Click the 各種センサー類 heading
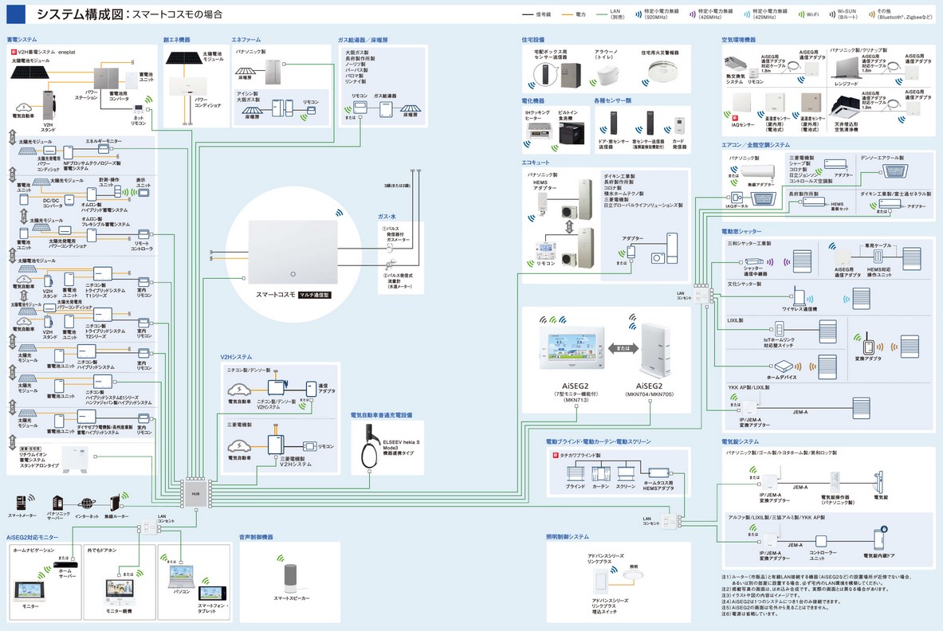This screenshot has height=631, width=943. [612, 100]
